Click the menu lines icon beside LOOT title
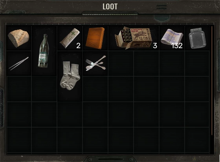Viewport: 220px width, 162px height. pyautogui.click(x=161, y=7)
